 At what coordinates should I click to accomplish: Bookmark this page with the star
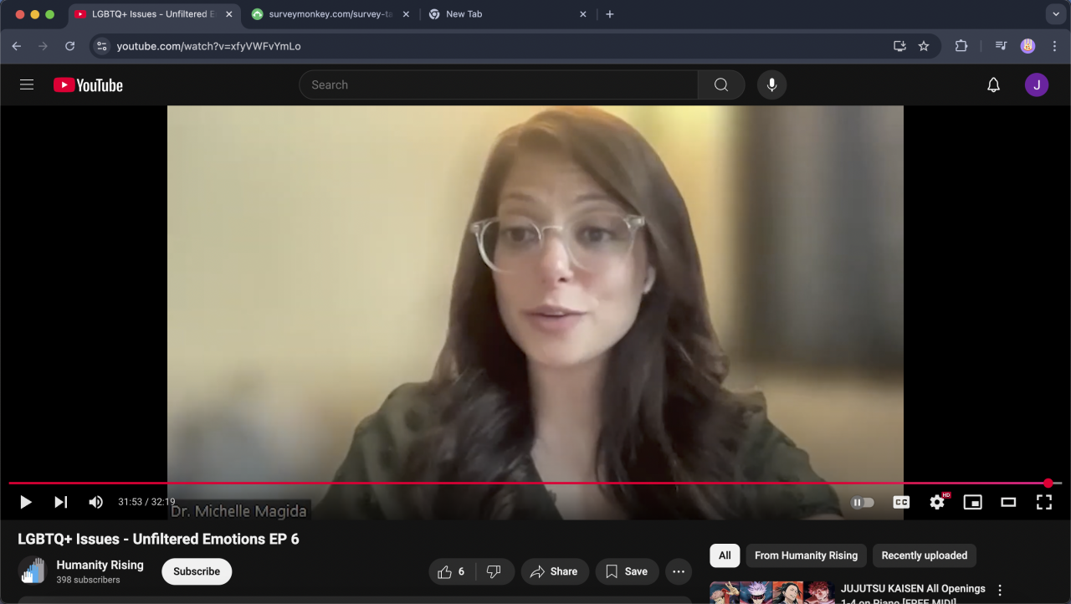coord(924,46)
